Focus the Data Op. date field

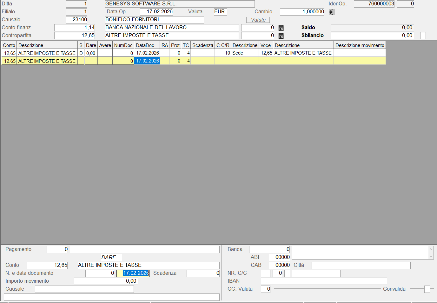click(x=156, y=12)
